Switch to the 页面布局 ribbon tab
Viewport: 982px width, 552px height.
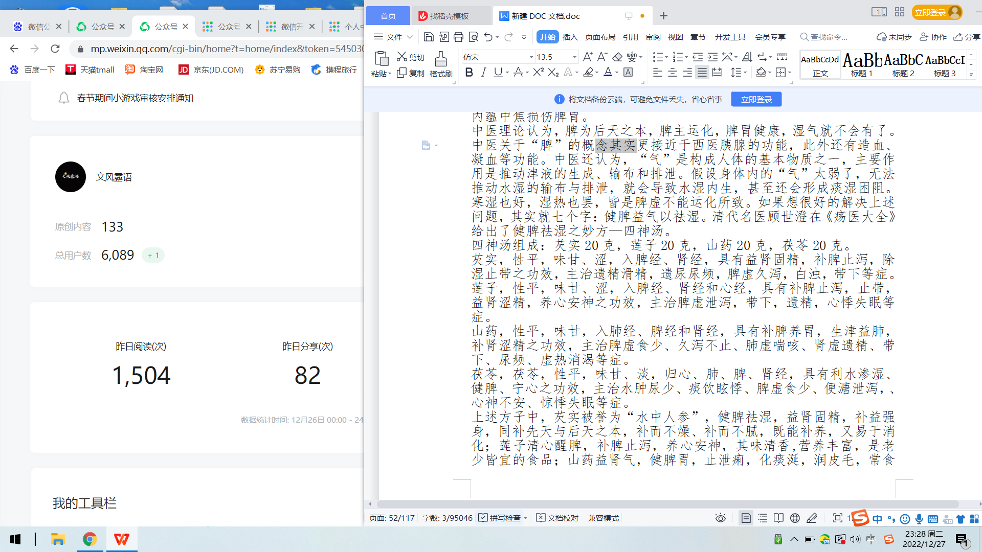pyautogui.click(x=600, y=37)
